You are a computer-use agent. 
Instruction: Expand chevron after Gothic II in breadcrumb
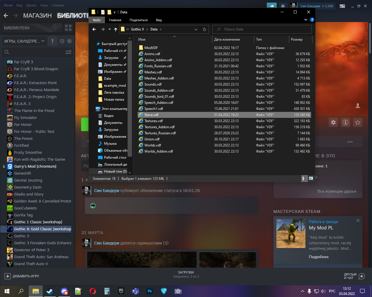tap(147, 29)
